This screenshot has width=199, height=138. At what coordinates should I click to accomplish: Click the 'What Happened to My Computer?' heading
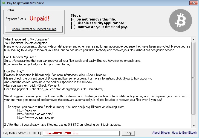coord(26,39)
